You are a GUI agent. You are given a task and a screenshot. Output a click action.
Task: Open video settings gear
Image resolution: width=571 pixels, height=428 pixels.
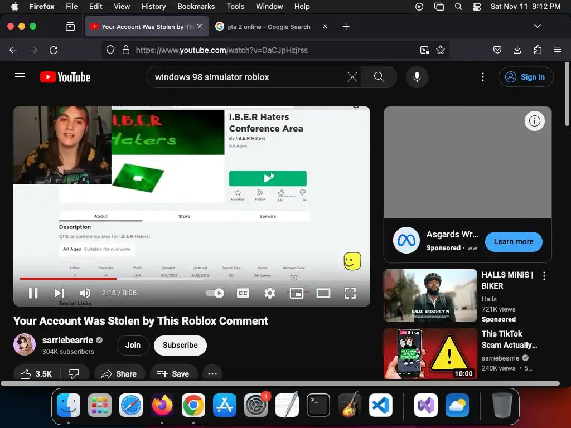click(x=269, y=293)
